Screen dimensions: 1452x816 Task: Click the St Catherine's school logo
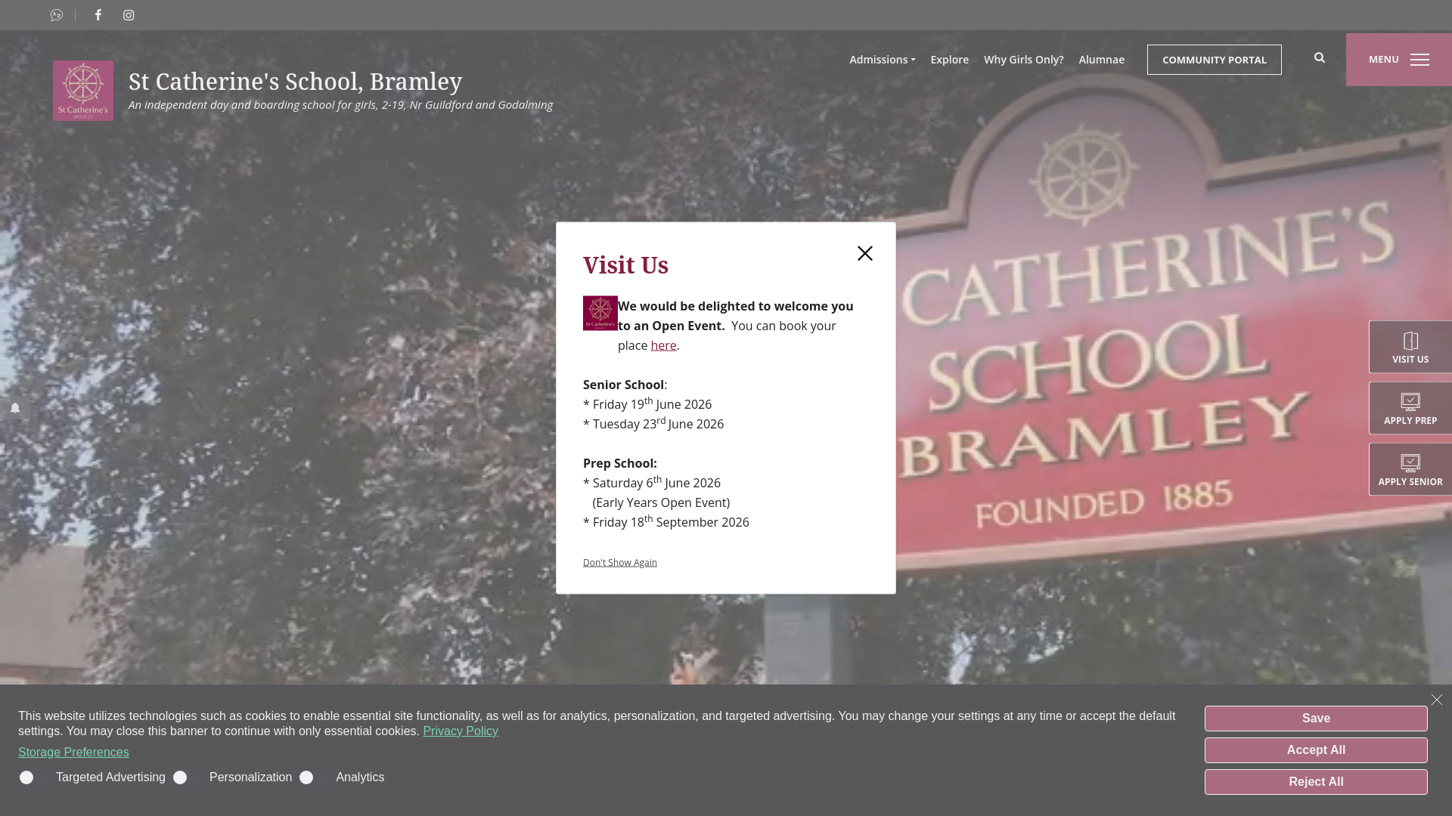point(83,91)
